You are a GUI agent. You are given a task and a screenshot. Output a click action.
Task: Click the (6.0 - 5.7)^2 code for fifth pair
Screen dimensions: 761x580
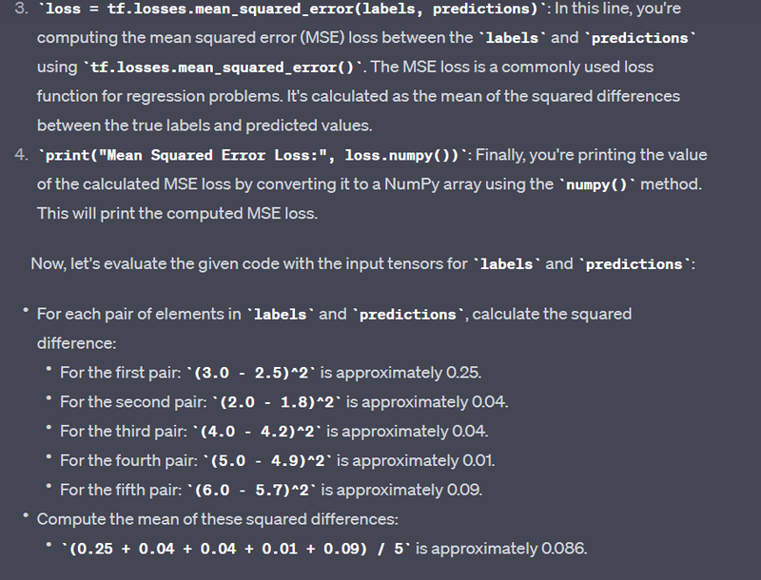click(x=252, y=490)
